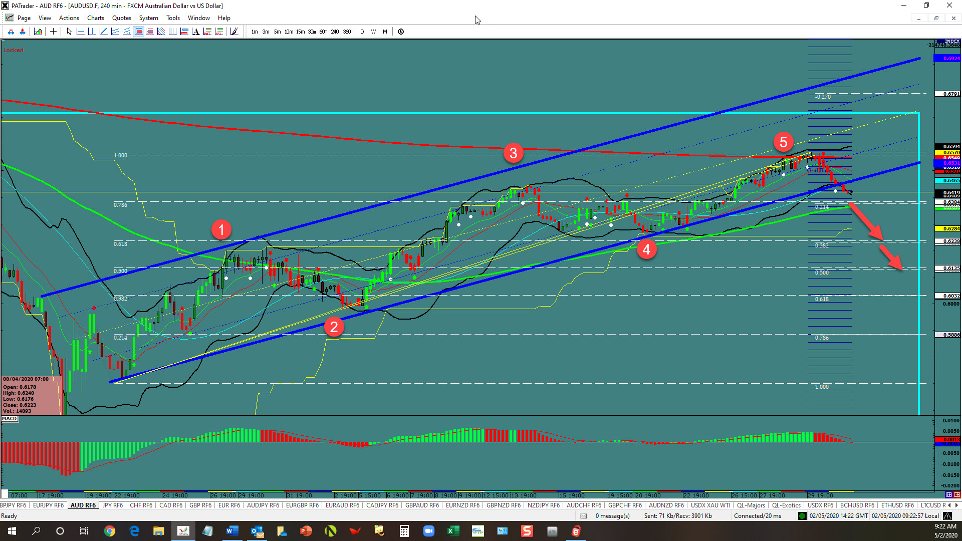This screenshot has height=541, width=962.
Task: Click the 0.6419 current price label
Action: click(947, 192)
